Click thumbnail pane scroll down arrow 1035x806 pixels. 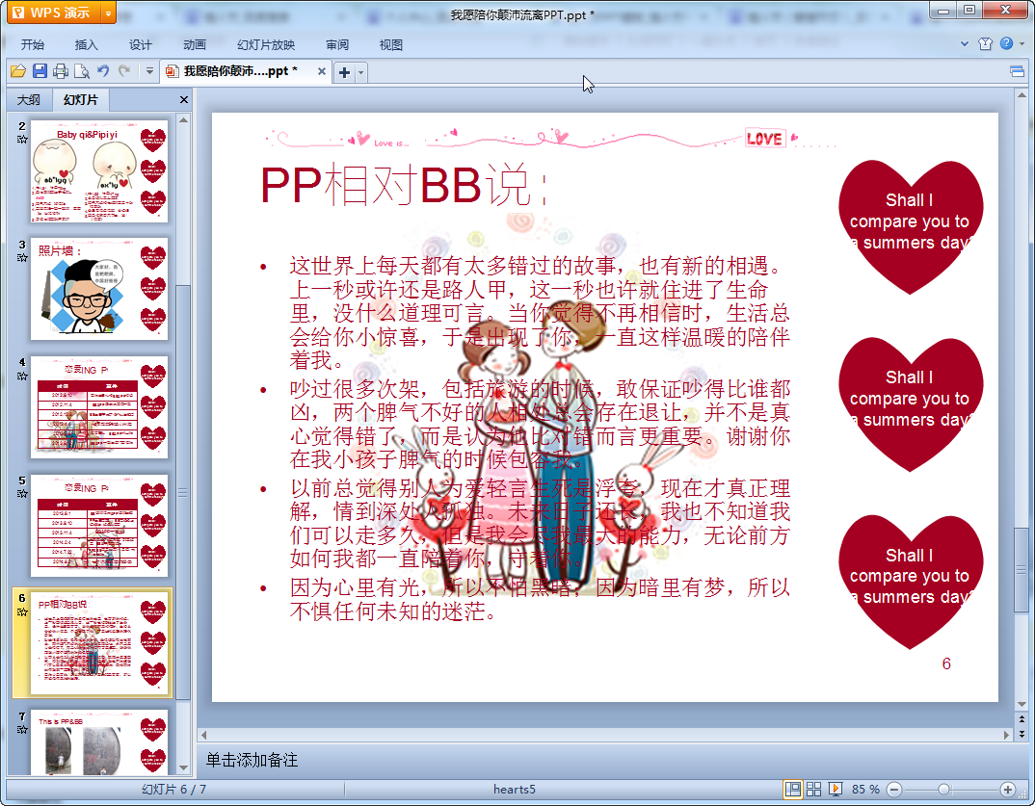(x=183, y=767)
